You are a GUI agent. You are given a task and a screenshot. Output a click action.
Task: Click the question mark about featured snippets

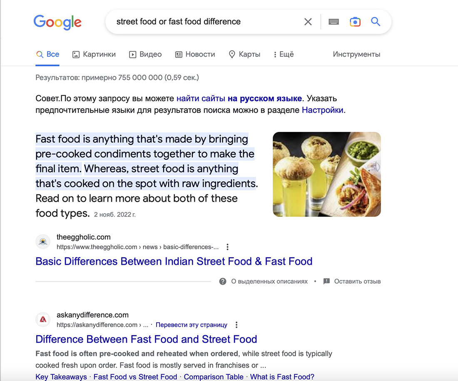tap(223, 281)
